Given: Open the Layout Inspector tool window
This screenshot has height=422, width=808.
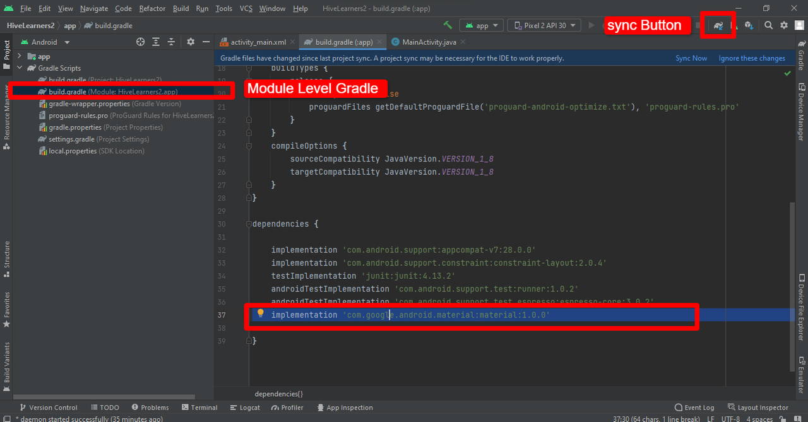Looking at the screenshot, I should tap(758, 407).
